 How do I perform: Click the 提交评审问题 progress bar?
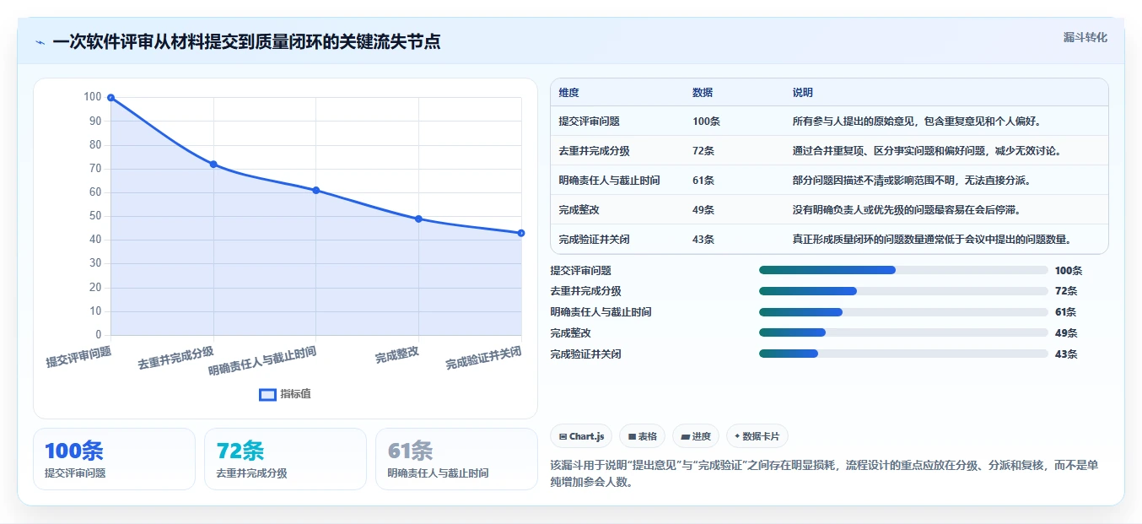click(x=903, y=270)
